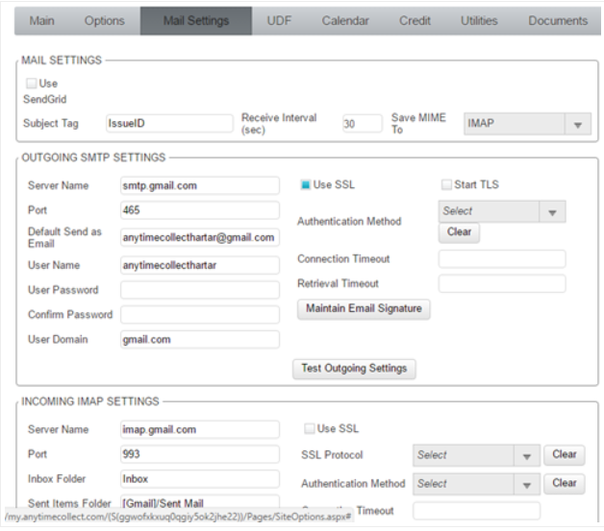Expand the IMAP Authentication Method dropdown
The height and width of the screenshot is (531, 604).
(x=525, y=484)
